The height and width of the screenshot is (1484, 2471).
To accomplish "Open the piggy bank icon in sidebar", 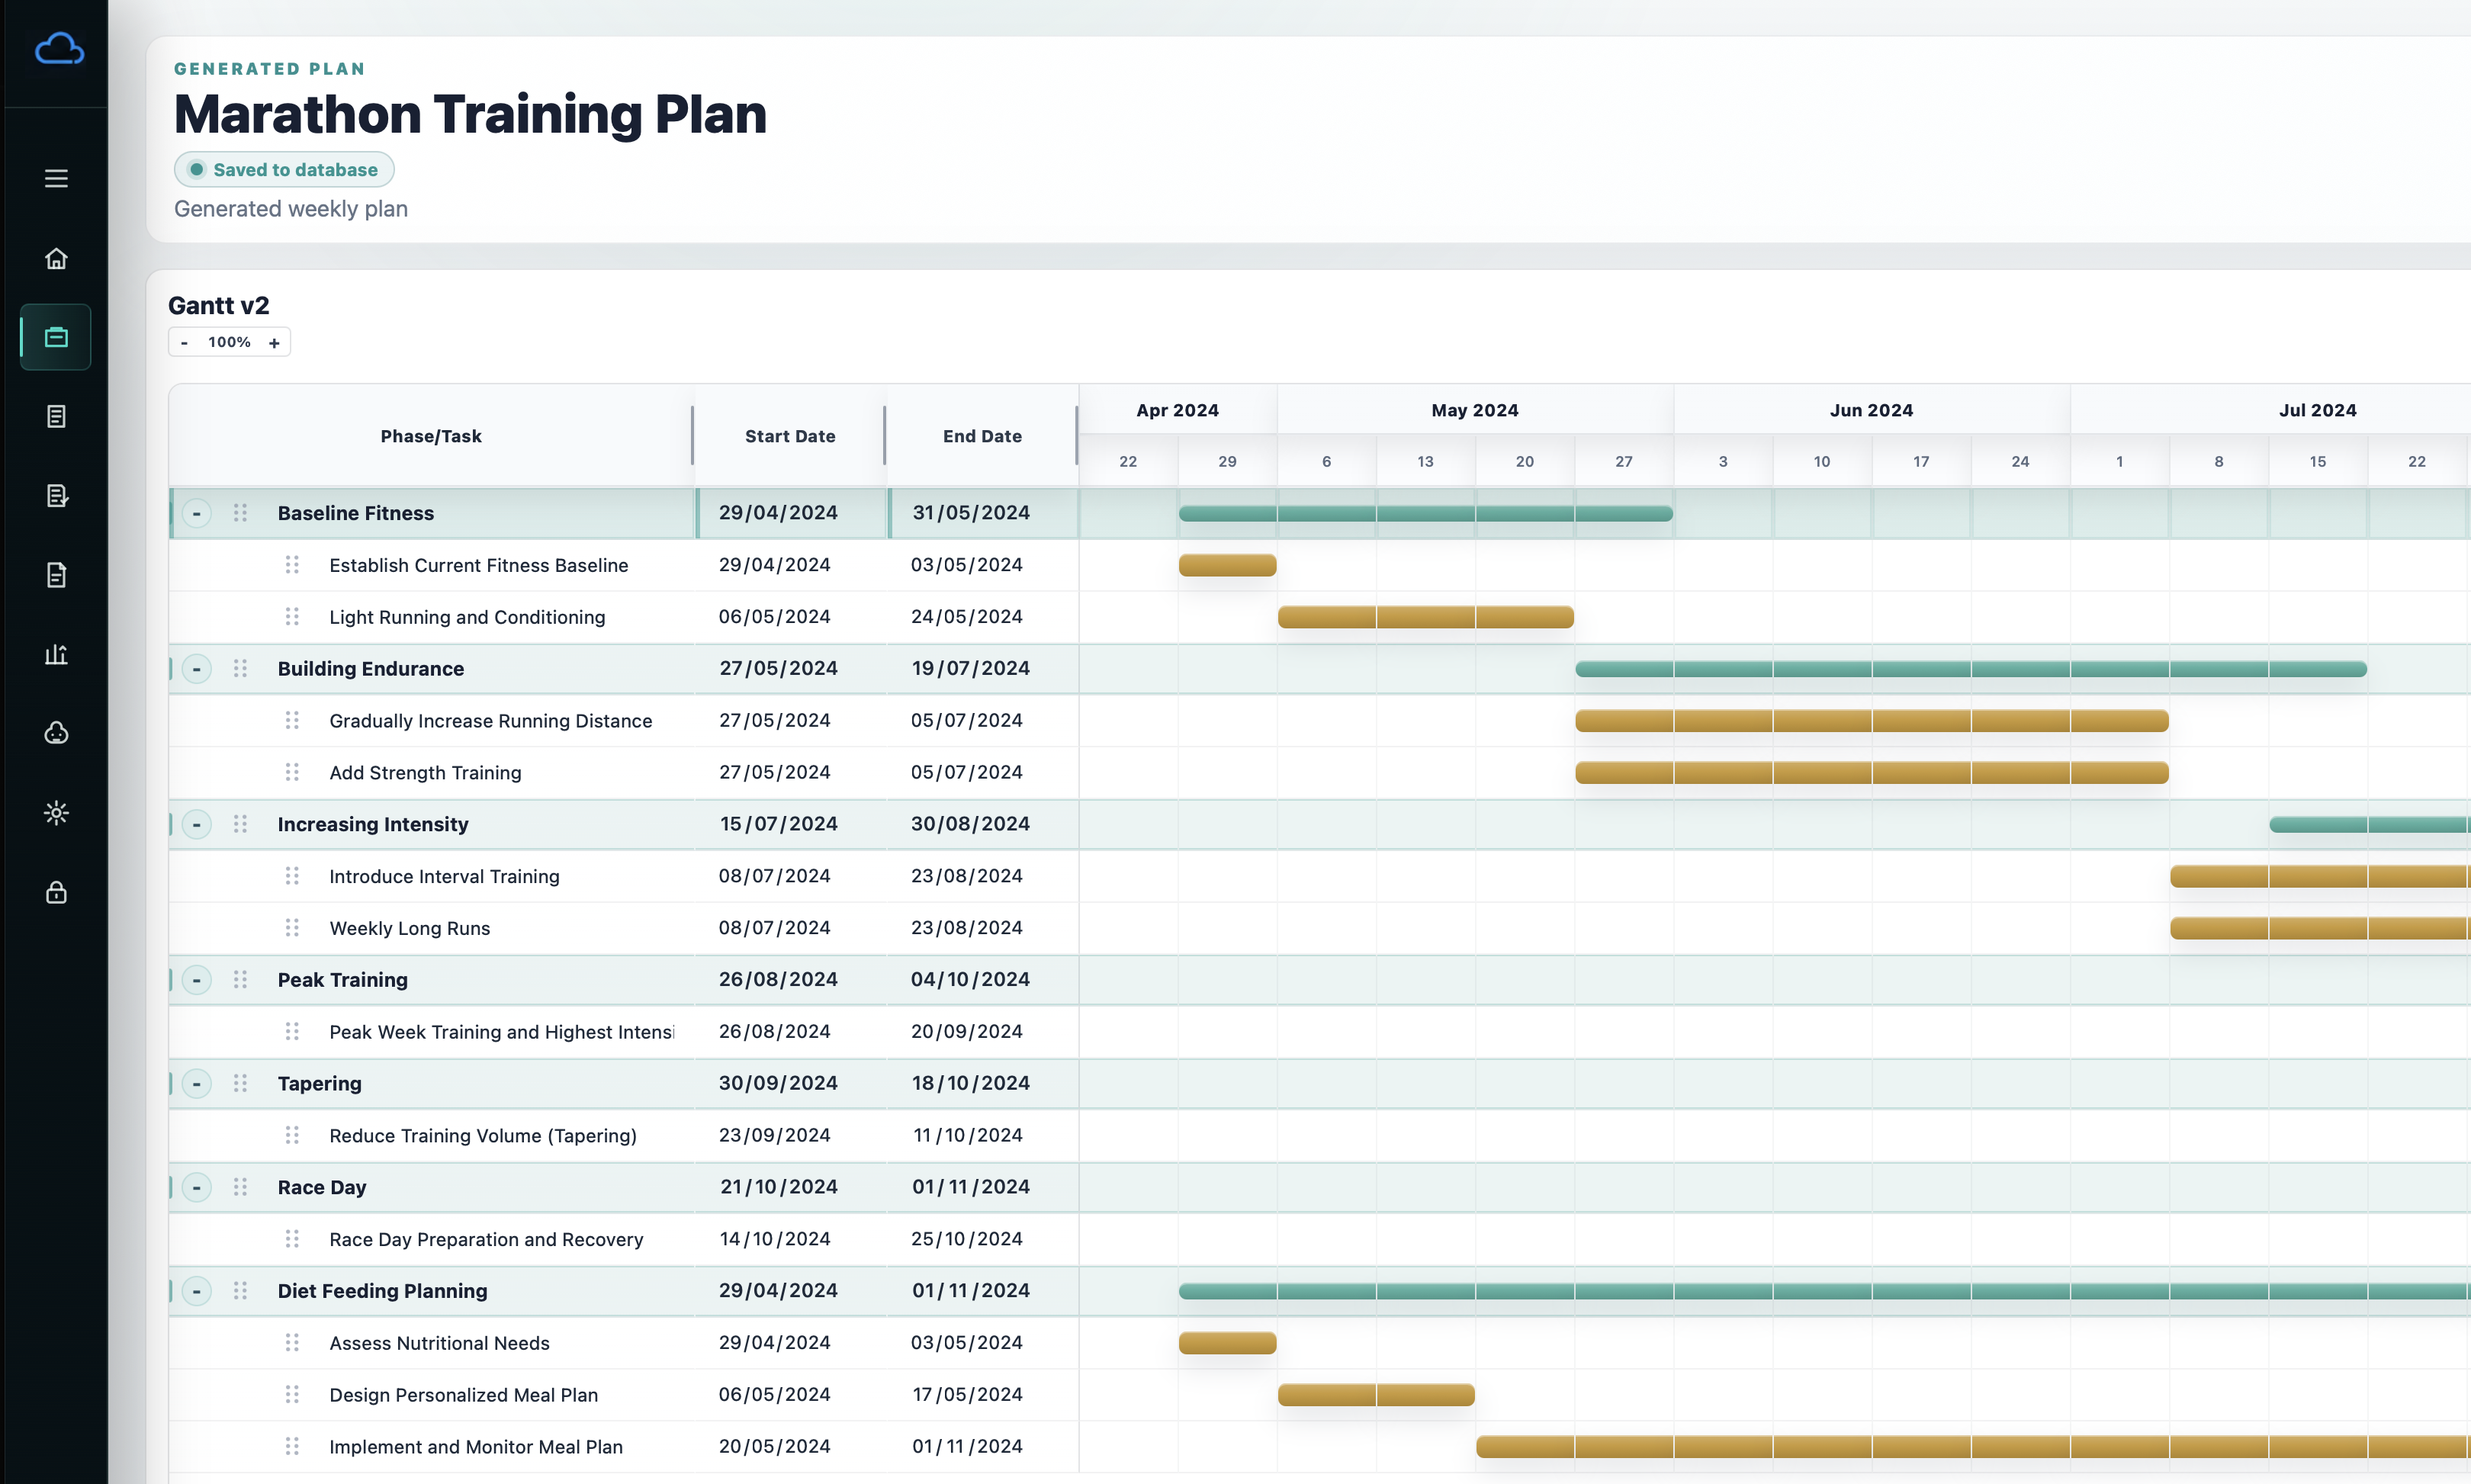I will (56, 733).
